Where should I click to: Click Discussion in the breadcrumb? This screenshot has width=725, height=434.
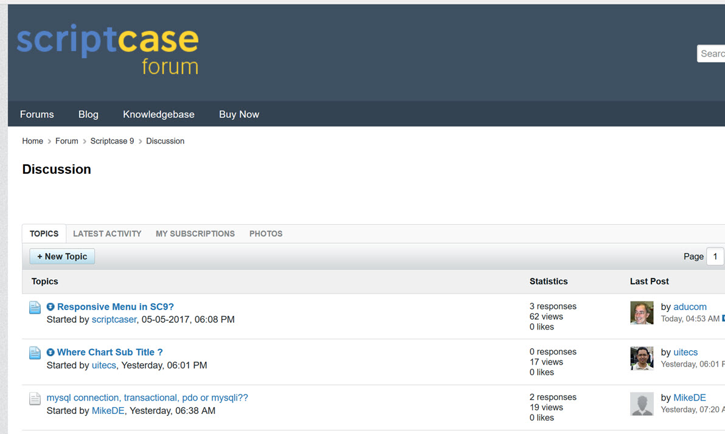tap(165, 141)
